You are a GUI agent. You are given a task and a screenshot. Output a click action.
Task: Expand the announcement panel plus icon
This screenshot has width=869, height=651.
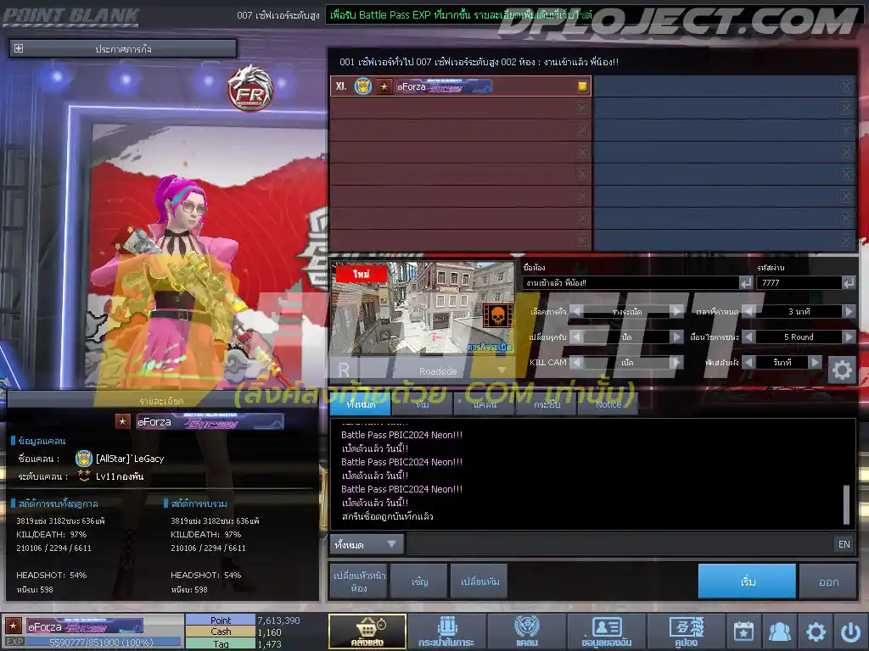pyautogui.click(x=19, y=48)
